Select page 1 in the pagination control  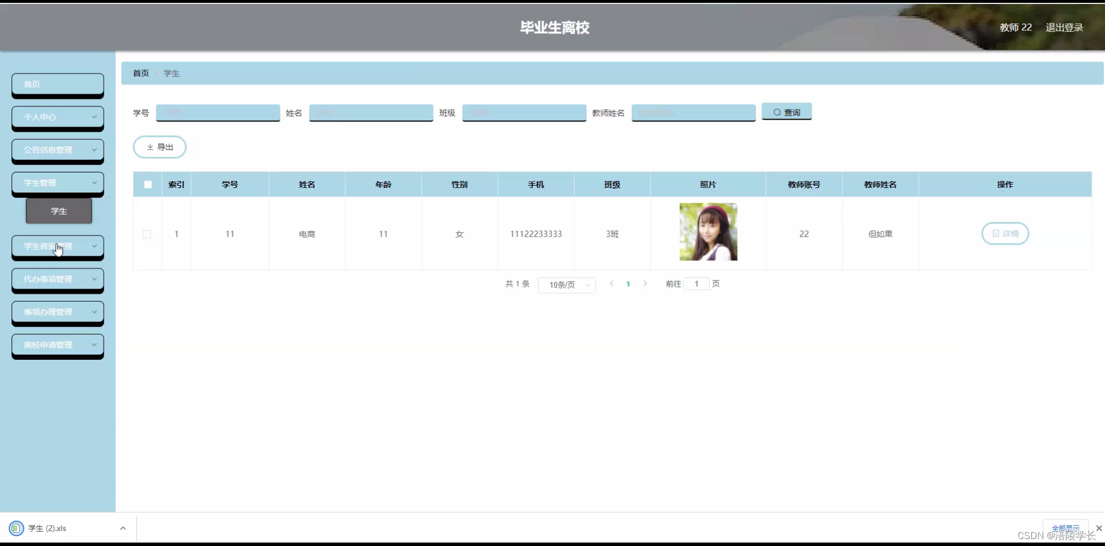(x=628, y=283)
